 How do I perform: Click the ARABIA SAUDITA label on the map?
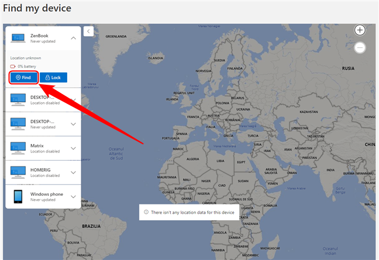[x=271, y=171]
